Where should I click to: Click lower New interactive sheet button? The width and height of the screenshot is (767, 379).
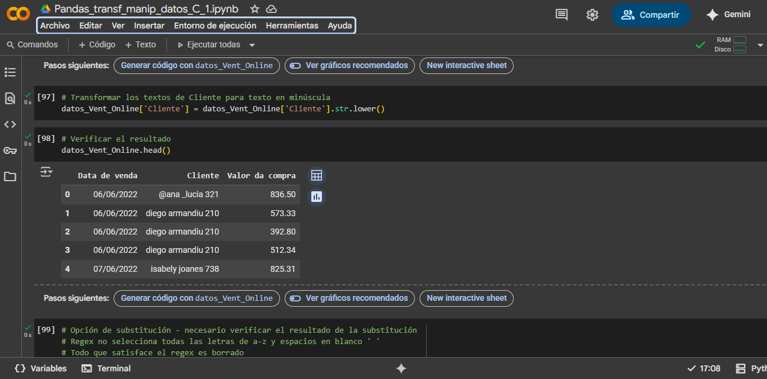pos(466,298)
